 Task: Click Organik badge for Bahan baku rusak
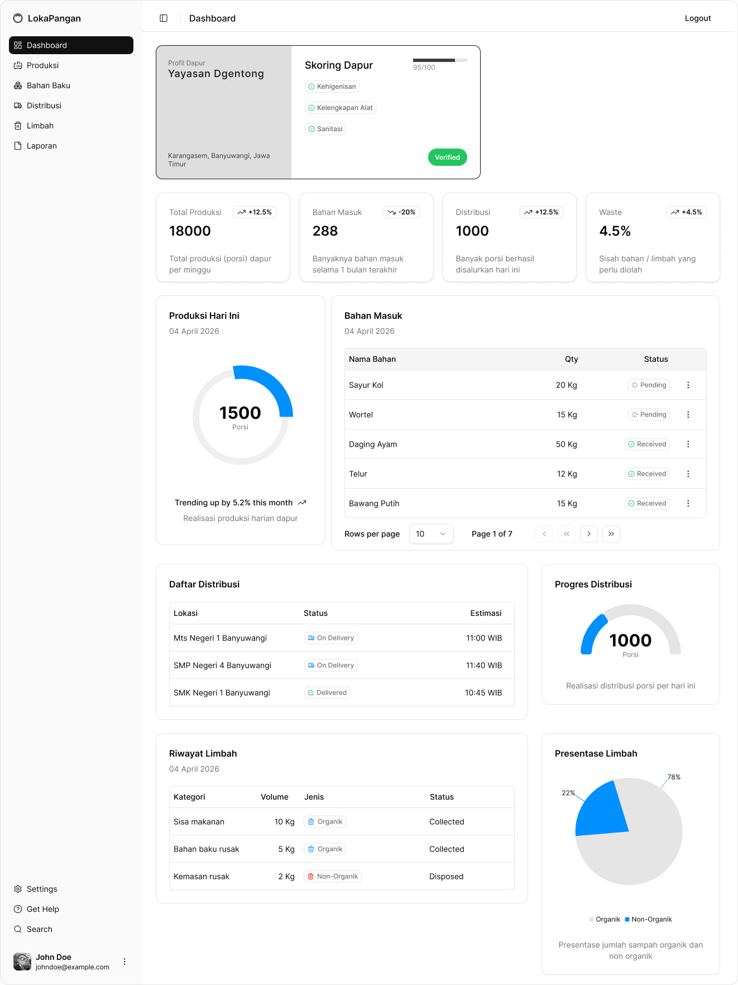(x=325, y=849)
